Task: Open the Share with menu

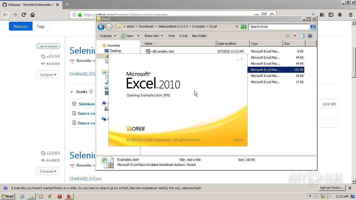Action: (x=153, y=36)
